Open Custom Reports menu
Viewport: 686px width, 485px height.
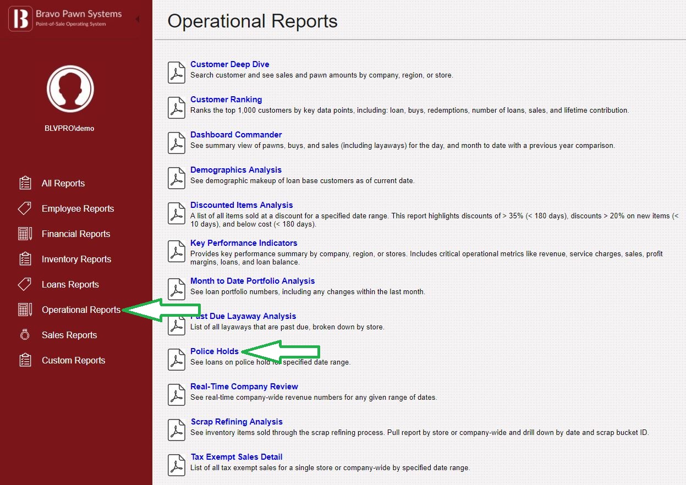coord(73,360)
